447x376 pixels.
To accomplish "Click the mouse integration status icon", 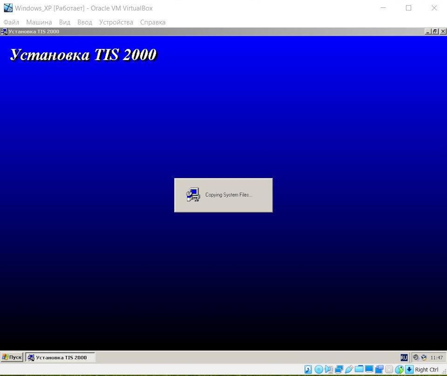I will [x=399, y=369].
